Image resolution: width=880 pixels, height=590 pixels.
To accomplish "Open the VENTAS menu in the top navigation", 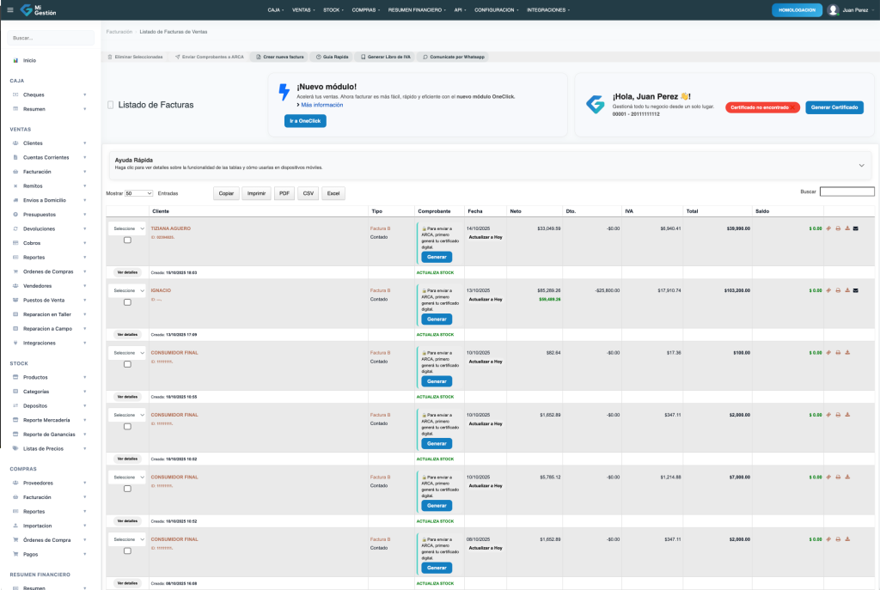I will pyautogui.click(x=303, y=9).
